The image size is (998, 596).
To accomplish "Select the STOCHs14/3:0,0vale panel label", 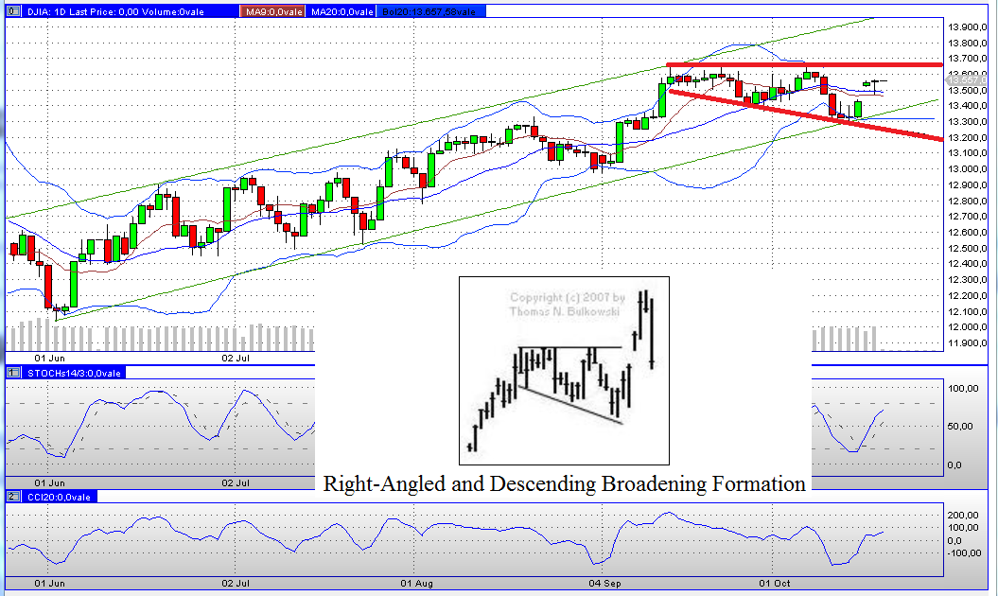I will pyautogui.click(x=74, y=373).
